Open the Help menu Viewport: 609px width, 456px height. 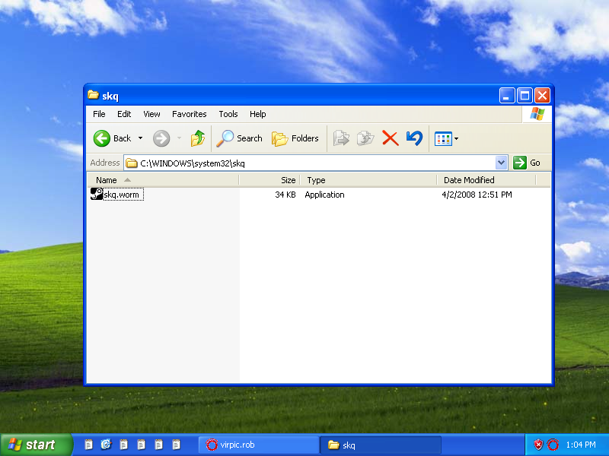coord(257,114)
